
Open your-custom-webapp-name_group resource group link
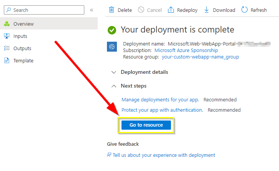200,57
